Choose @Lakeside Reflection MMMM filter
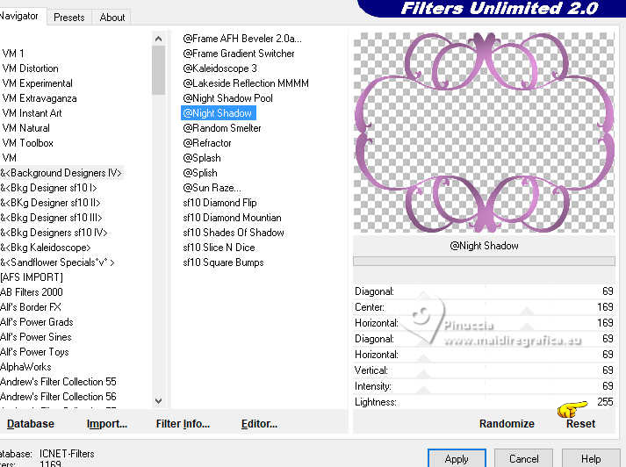The image size is (626, 467). (x=246, y=83)
